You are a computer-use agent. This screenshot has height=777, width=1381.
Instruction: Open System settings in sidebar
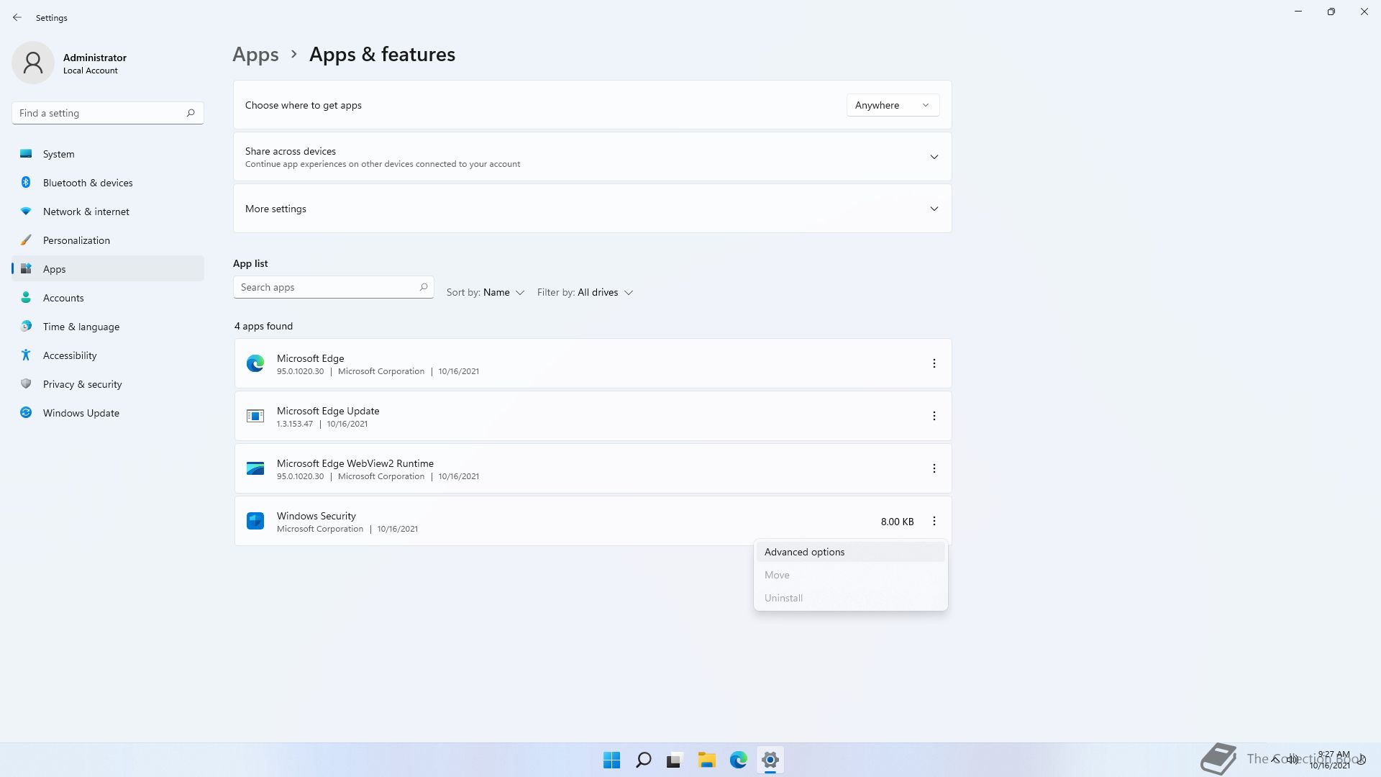coord(108,154)
